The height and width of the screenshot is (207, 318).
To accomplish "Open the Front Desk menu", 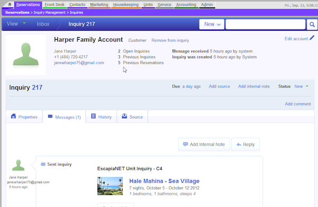I will pos(55,5).
